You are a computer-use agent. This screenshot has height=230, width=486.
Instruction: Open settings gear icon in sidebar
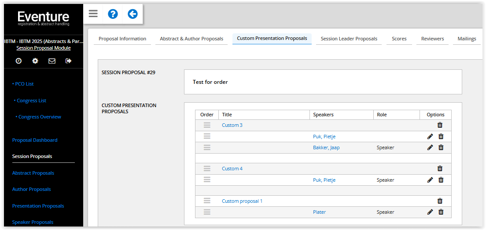coord(35,61)
